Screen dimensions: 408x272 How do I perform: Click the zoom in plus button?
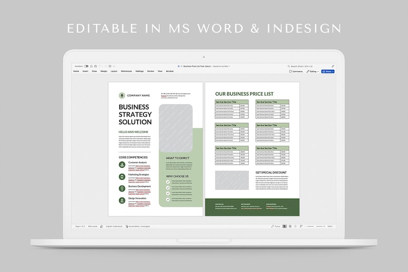[x=324, y=226]
